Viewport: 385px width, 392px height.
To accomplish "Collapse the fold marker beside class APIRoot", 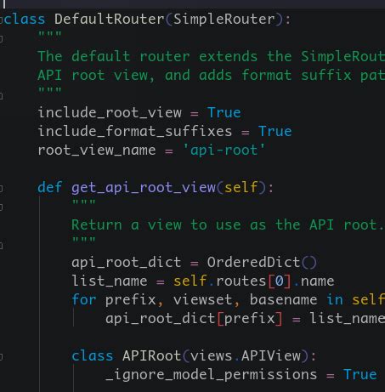I will [x=1, y=356].
